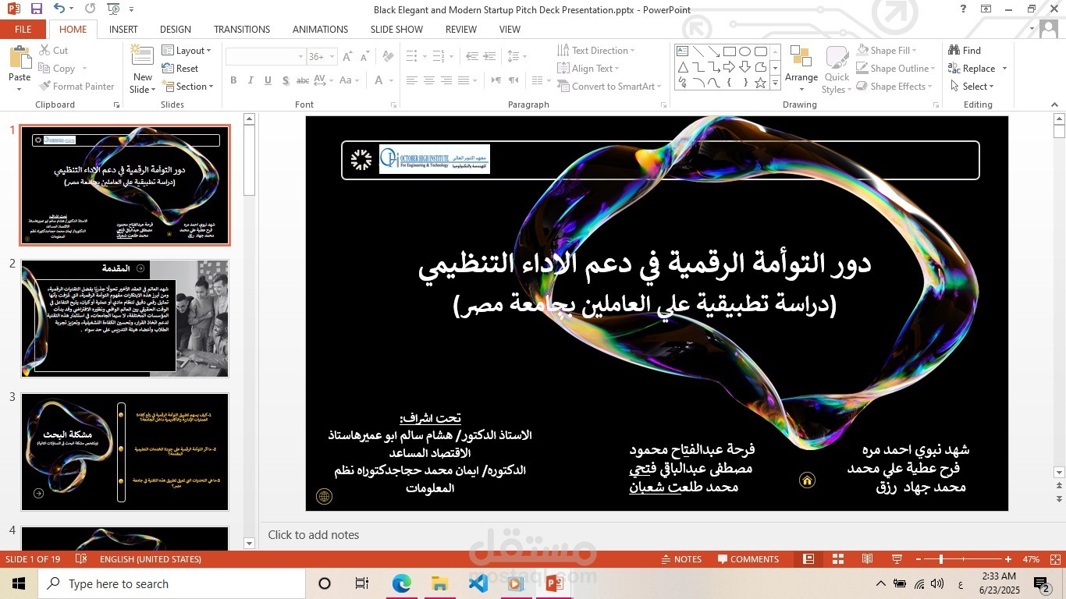
Task: Fit slide to current window
Action: point(1054,559)
